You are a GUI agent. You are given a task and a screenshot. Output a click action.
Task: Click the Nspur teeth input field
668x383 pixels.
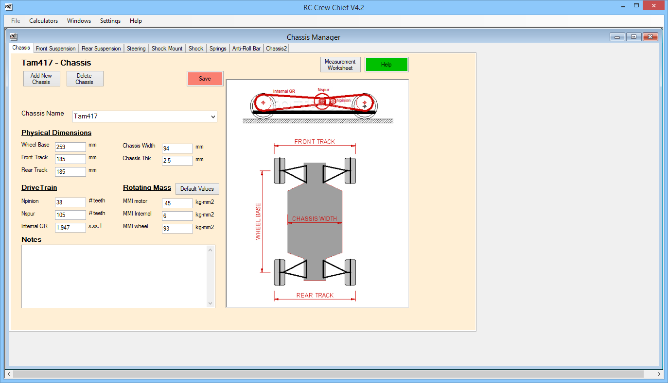pyautogui.click(x=70, y=215)
